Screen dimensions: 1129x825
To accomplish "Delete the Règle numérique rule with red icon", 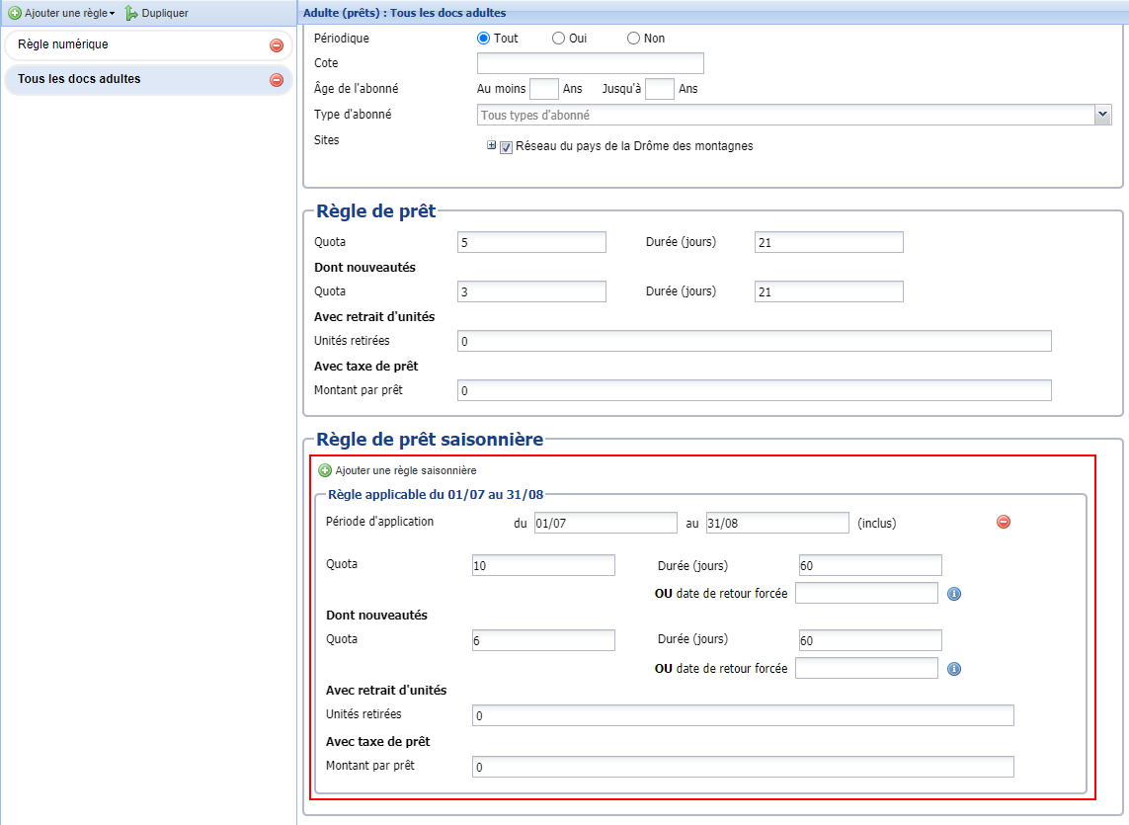I will coord(277,45).
